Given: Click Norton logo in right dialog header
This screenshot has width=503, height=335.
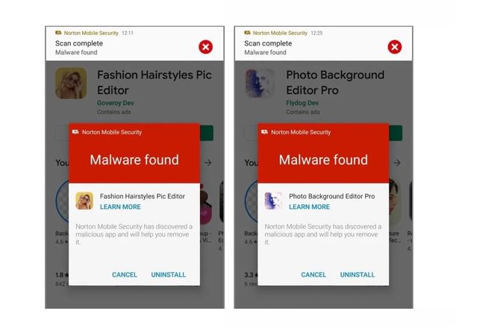Looking at the screenshot, I should point(264,132).
